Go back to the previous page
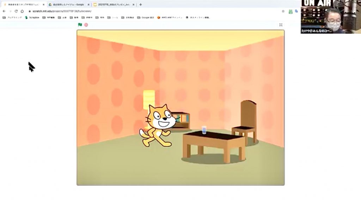 [x=4, y=11]
